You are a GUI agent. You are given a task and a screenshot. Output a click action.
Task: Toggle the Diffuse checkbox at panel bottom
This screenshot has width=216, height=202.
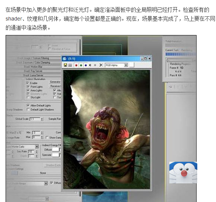coord(51,183)
